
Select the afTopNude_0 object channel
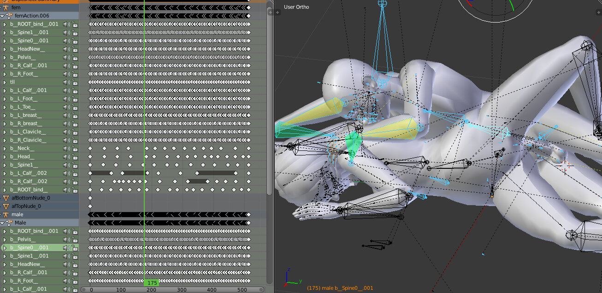[x=26, y=206]
